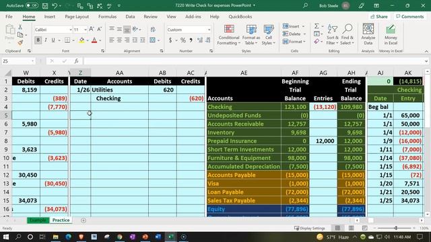Viewport: 431px width, 242px height.
Task: Click the Windows Start button
Action: (x=6, y=237)
